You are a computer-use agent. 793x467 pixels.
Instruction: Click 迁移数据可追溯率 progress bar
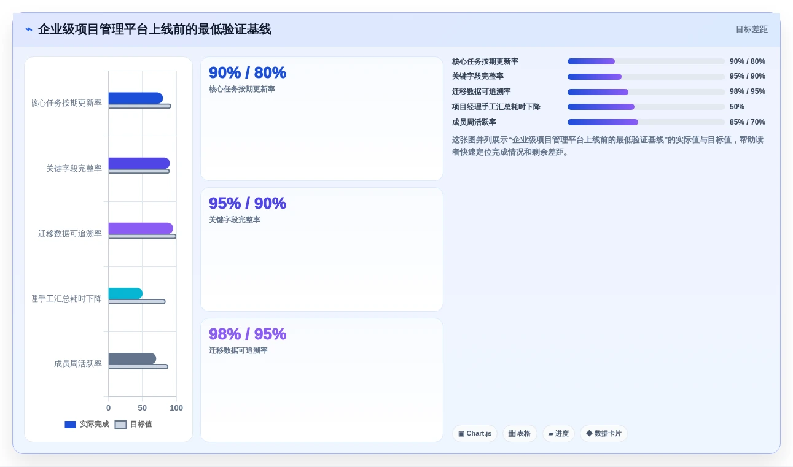pos(646,92)
